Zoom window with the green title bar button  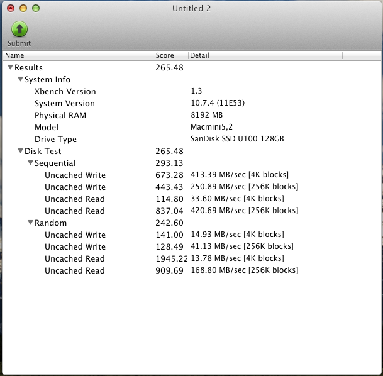(36, 8)
